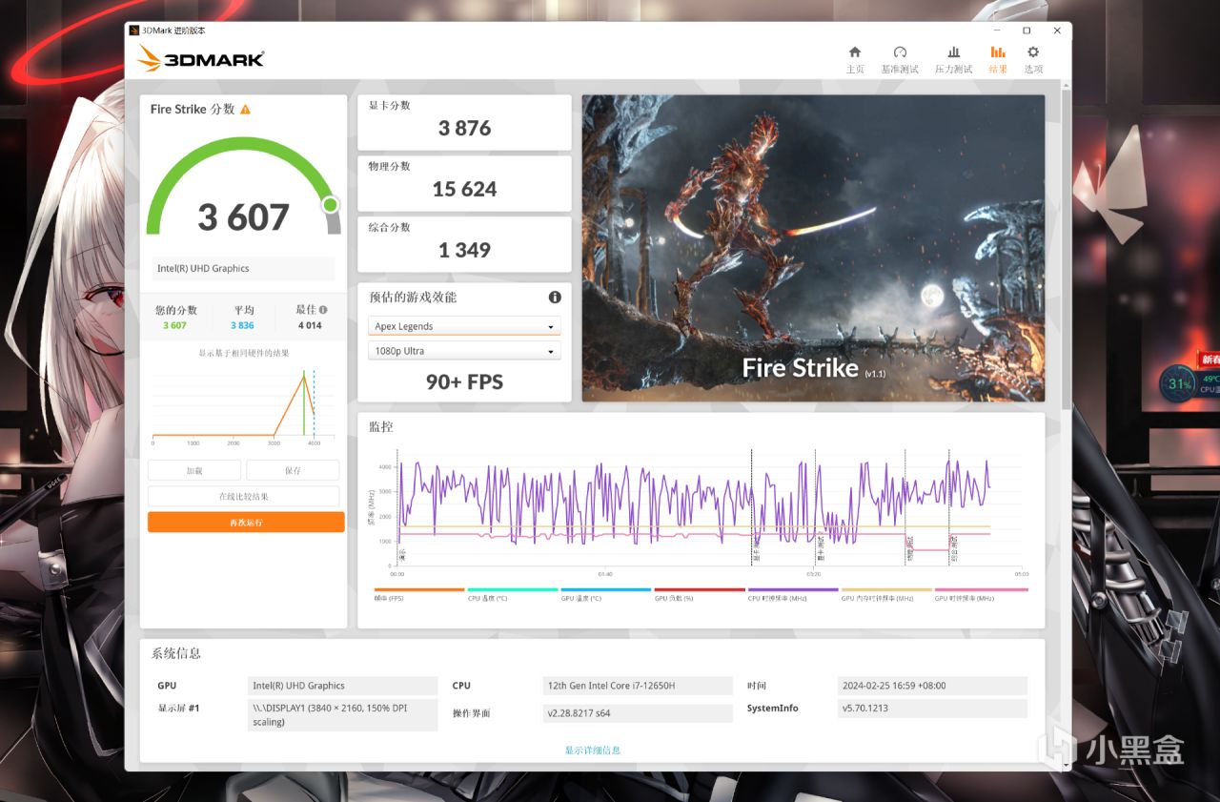The image size is (1220, 802).
Task: Go to the 主页 home tab
Action: 855,59
